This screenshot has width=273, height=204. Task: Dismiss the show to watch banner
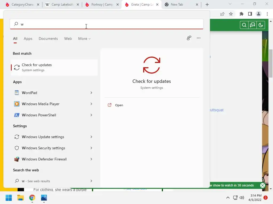263,185
